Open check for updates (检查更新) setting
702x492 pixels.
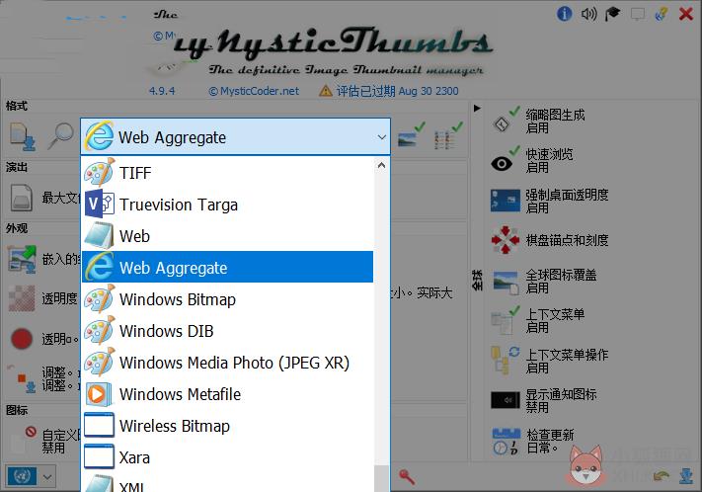(533, 441)
